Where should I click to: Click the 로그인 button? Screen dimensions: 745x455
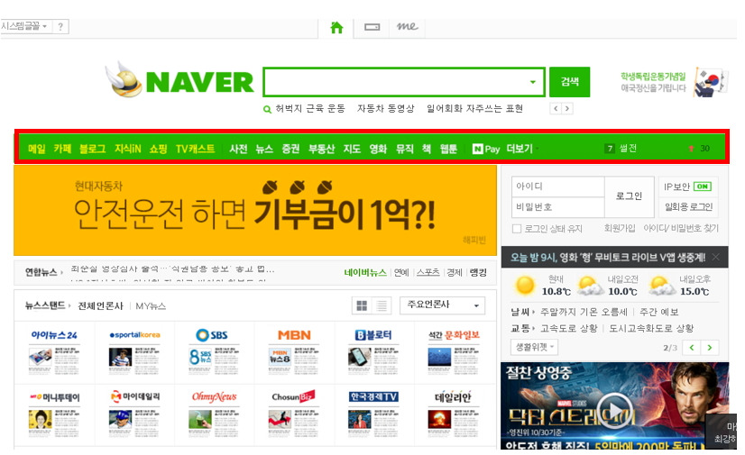click(629, 196)
